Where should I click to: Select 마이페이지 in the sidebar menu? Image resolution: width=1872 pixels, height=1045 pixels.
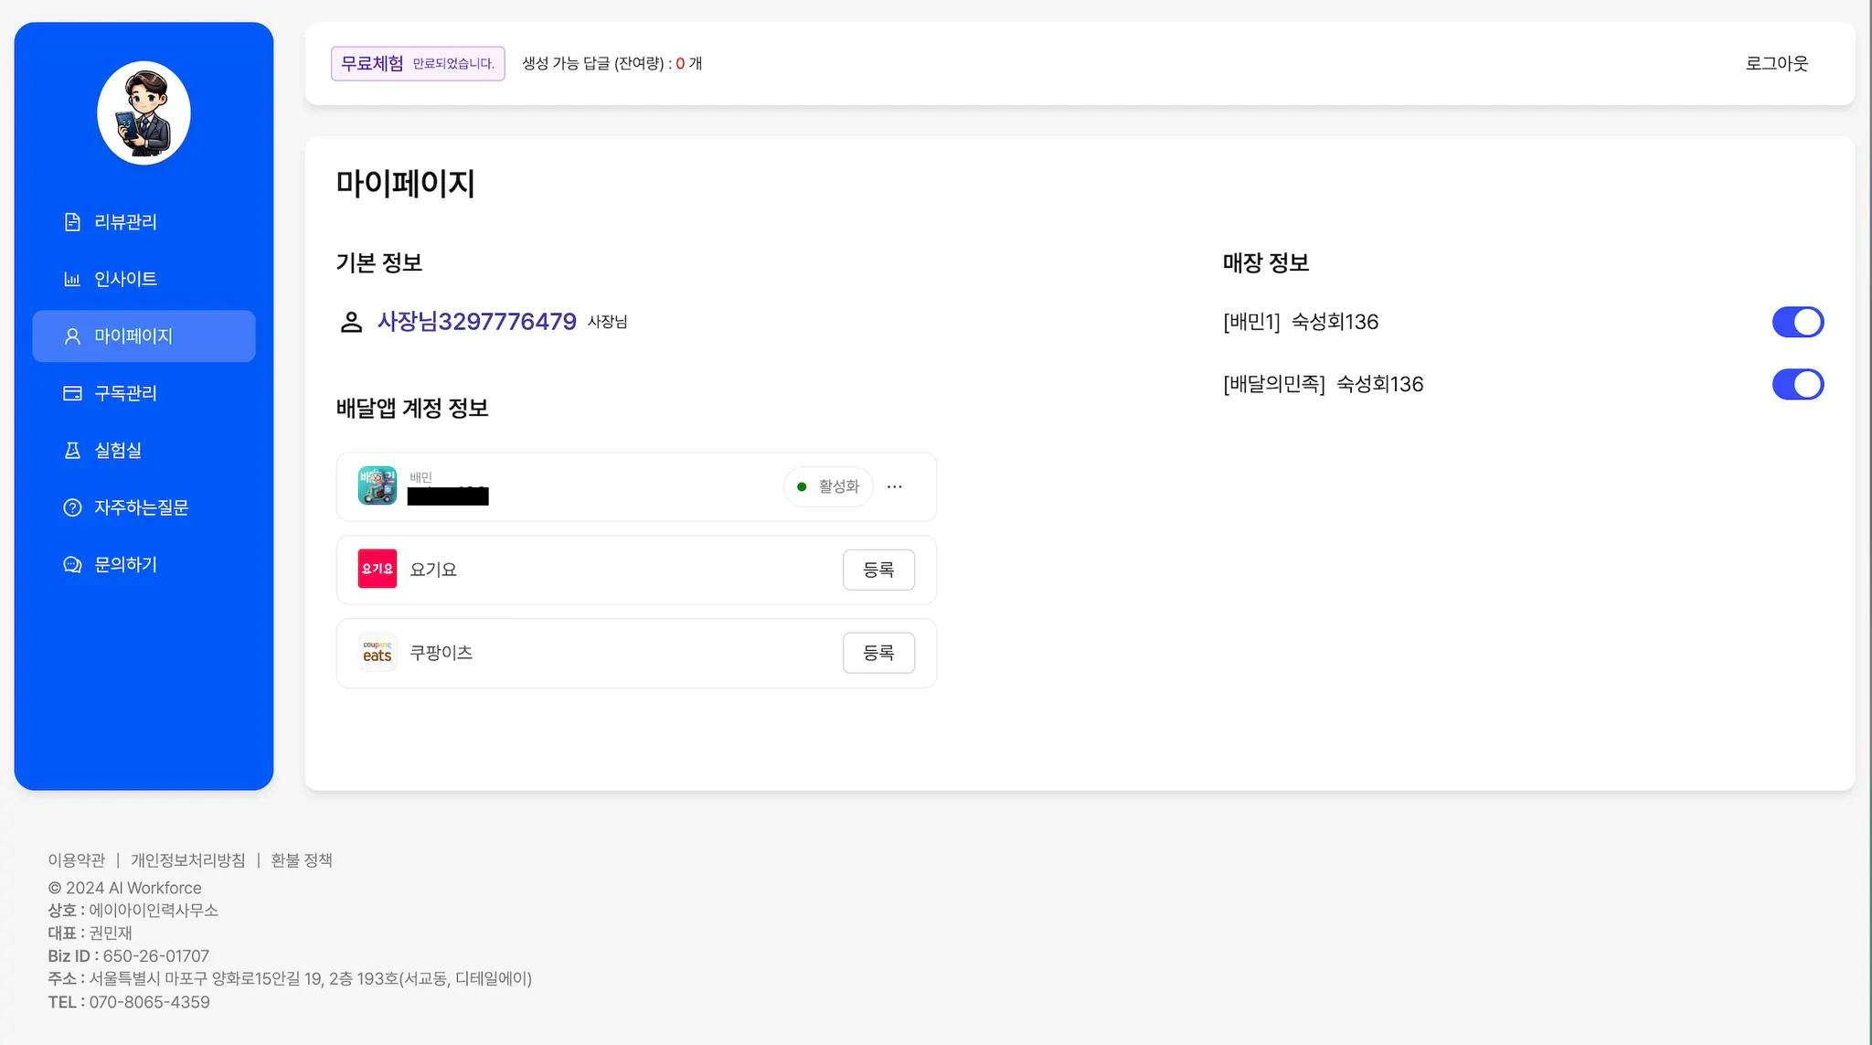pyautogui.click(x=144, y=336)
